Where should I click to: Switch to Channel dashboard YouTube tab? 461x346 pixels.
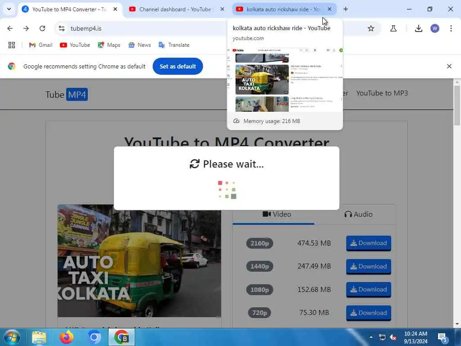point(177,9)
